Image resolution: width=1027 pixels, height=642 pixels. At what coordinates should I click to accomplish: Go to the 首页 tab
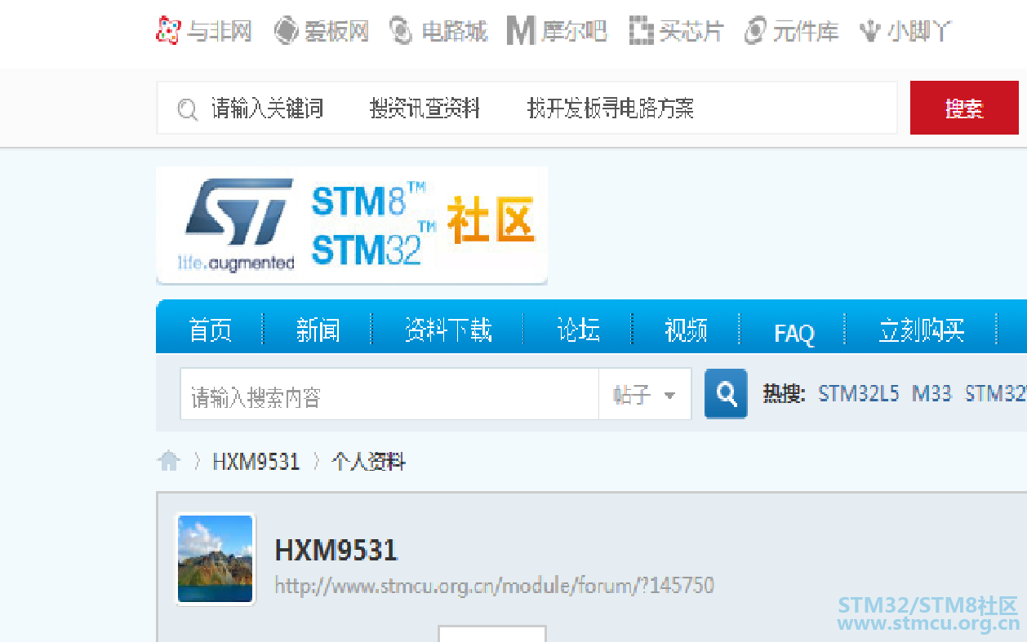point(210,330)
